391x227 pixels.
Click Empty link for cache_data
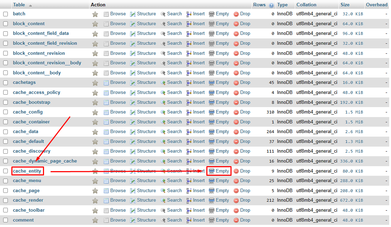(x=222, y=132)
